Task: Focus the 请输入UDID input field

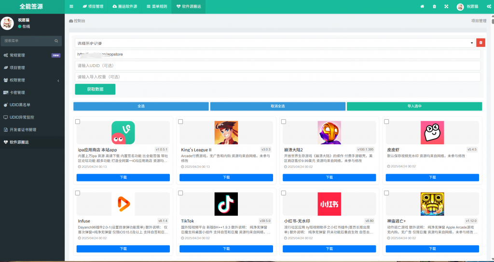Action: click(277, 66)
